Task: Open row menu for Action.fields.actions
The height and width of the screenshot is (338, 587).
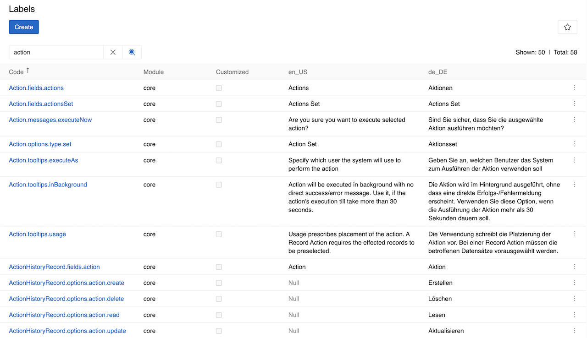Action: (574, 87)
